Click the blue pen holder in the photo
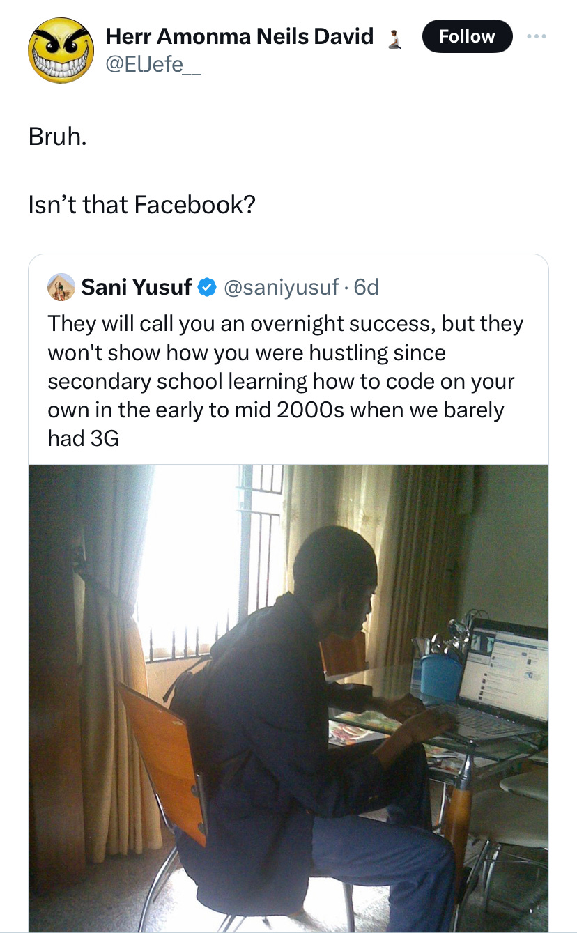Screen dimensions: 577x933 441,674
